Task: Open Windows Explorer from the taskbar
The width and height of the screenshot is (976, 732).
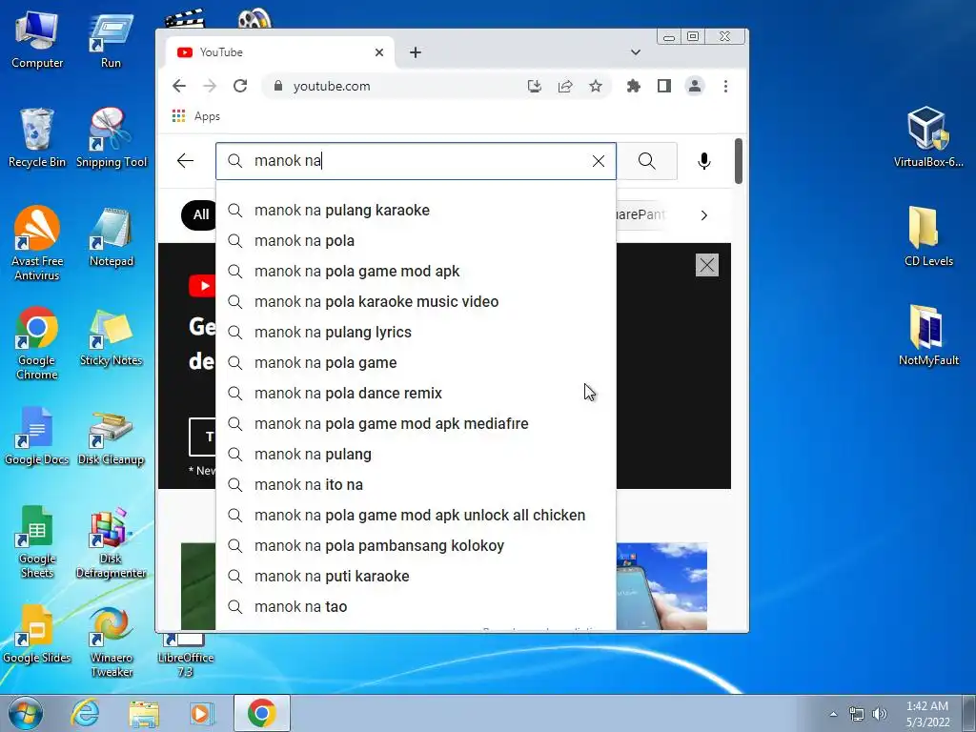Action: 144,713
